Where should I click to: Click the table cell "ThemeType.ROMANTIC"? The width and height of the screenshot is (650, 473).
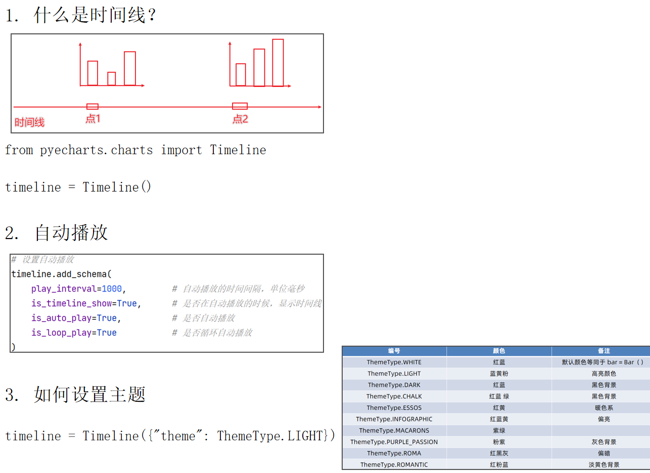pyautogui.click(x=394, y=464)
